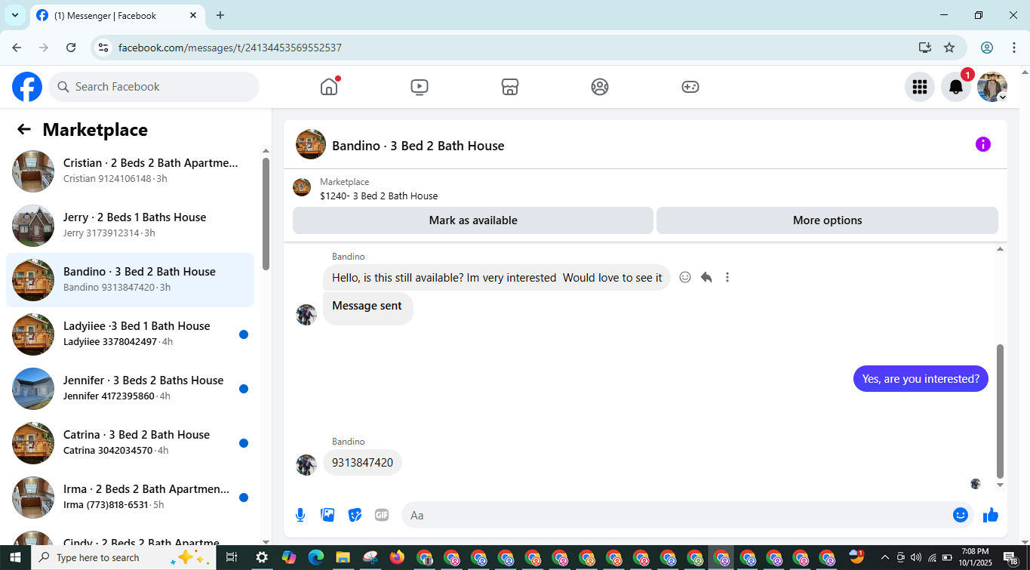Open Jerry 2 Beds 1 Baths House chat

130,226
